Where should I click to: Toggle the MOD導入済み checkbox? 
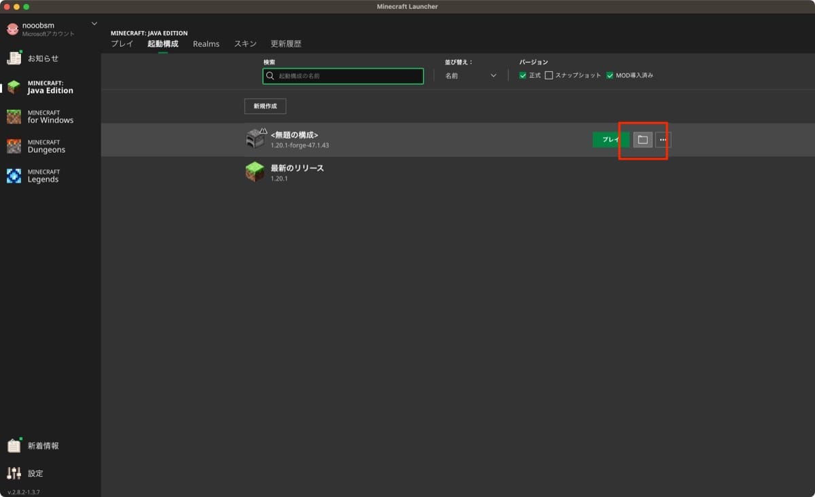click(x=610, y=75)
